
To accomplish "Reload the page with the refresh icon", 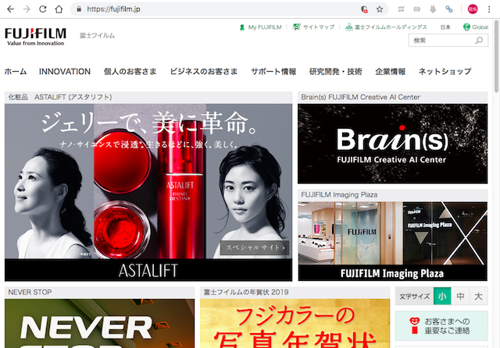I will [42, 9].
